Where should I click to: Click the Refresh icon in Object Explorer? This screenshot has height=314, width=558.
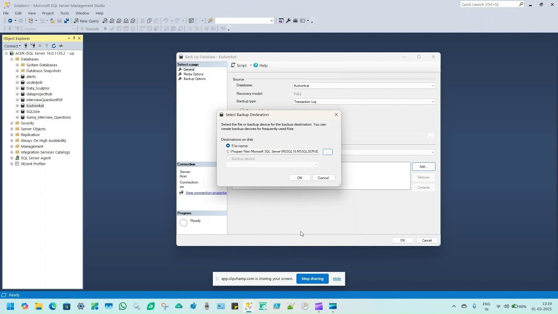54,46
